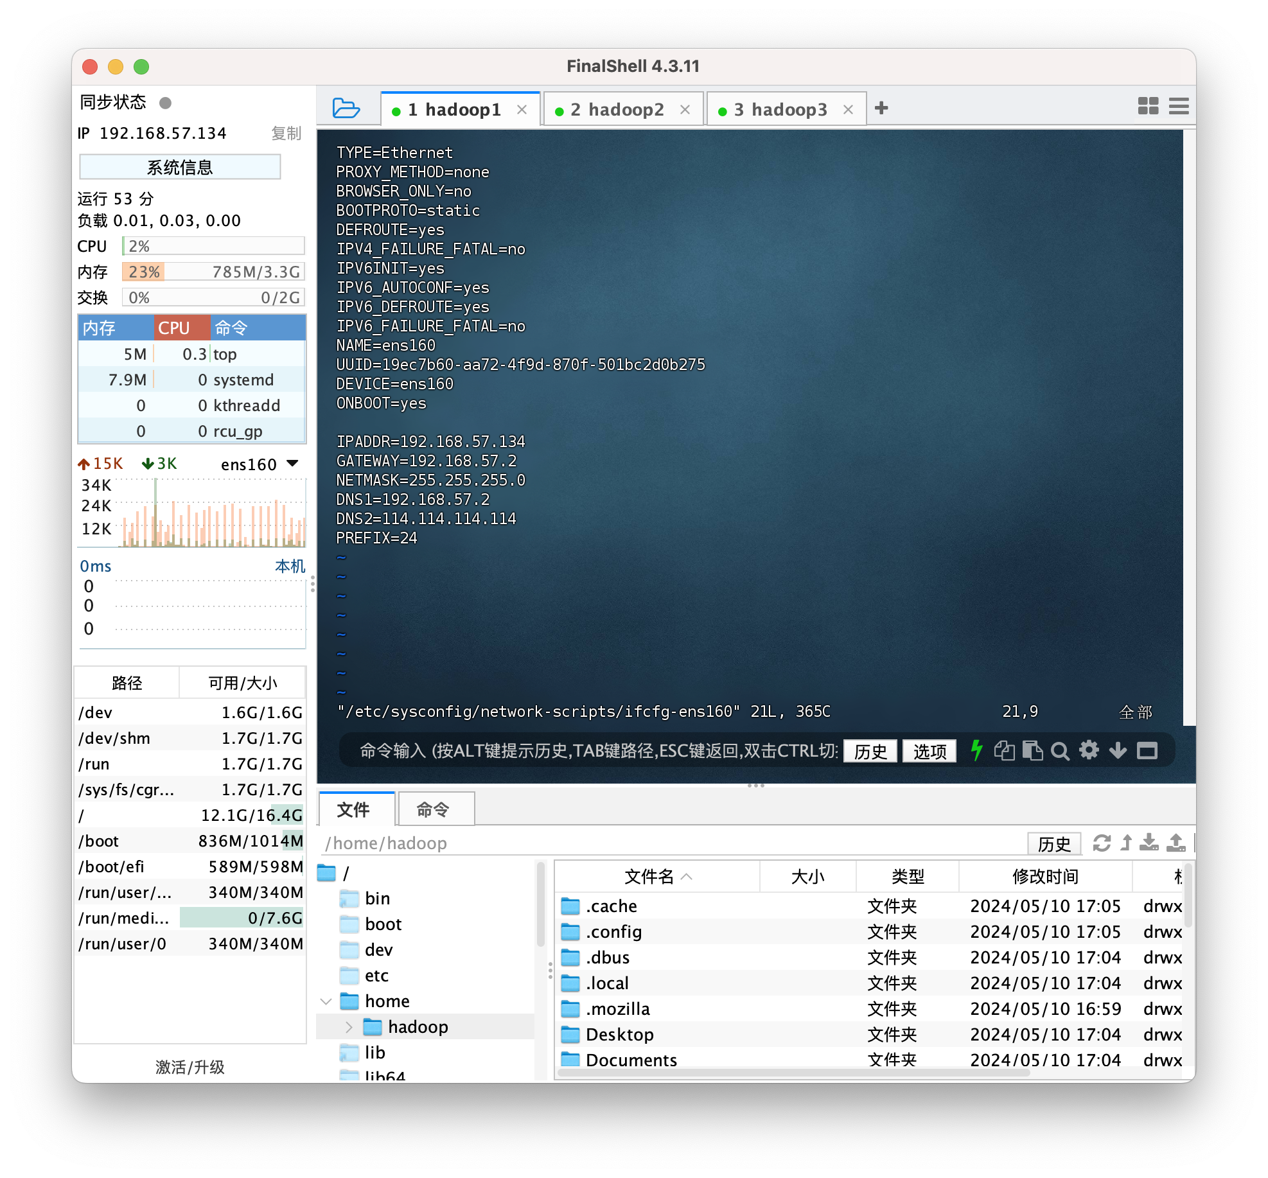Click the 激活/升级 link
This screenshot has height=1178, width=1268.
pos(189,1067)
